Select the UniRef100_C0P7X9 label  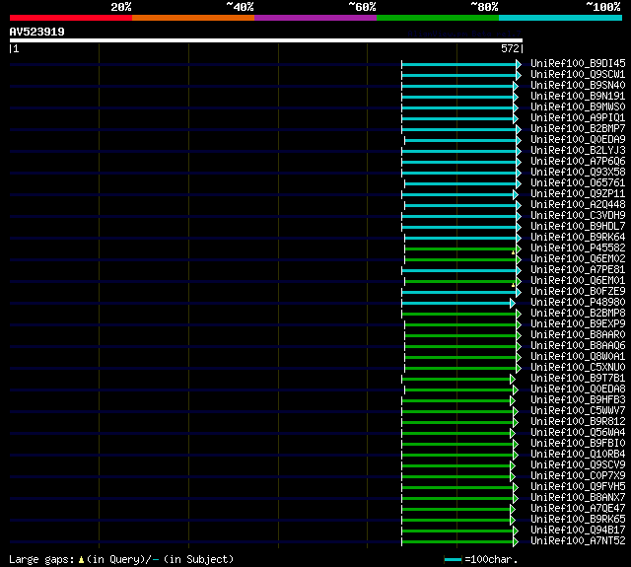click(578, 476)
